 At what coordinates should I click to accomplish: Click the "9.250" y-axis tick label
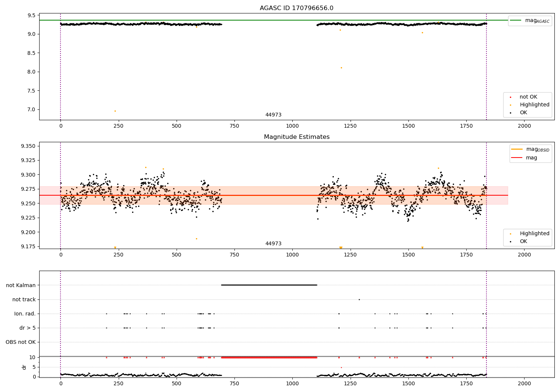point(28,204)
